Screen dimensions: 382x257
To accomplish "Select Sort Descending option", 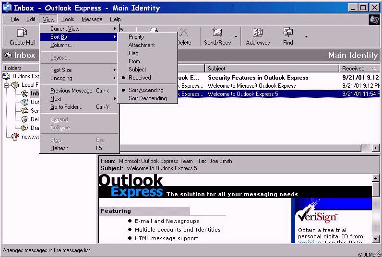I will pyautogui.click(x=148, y=98).
